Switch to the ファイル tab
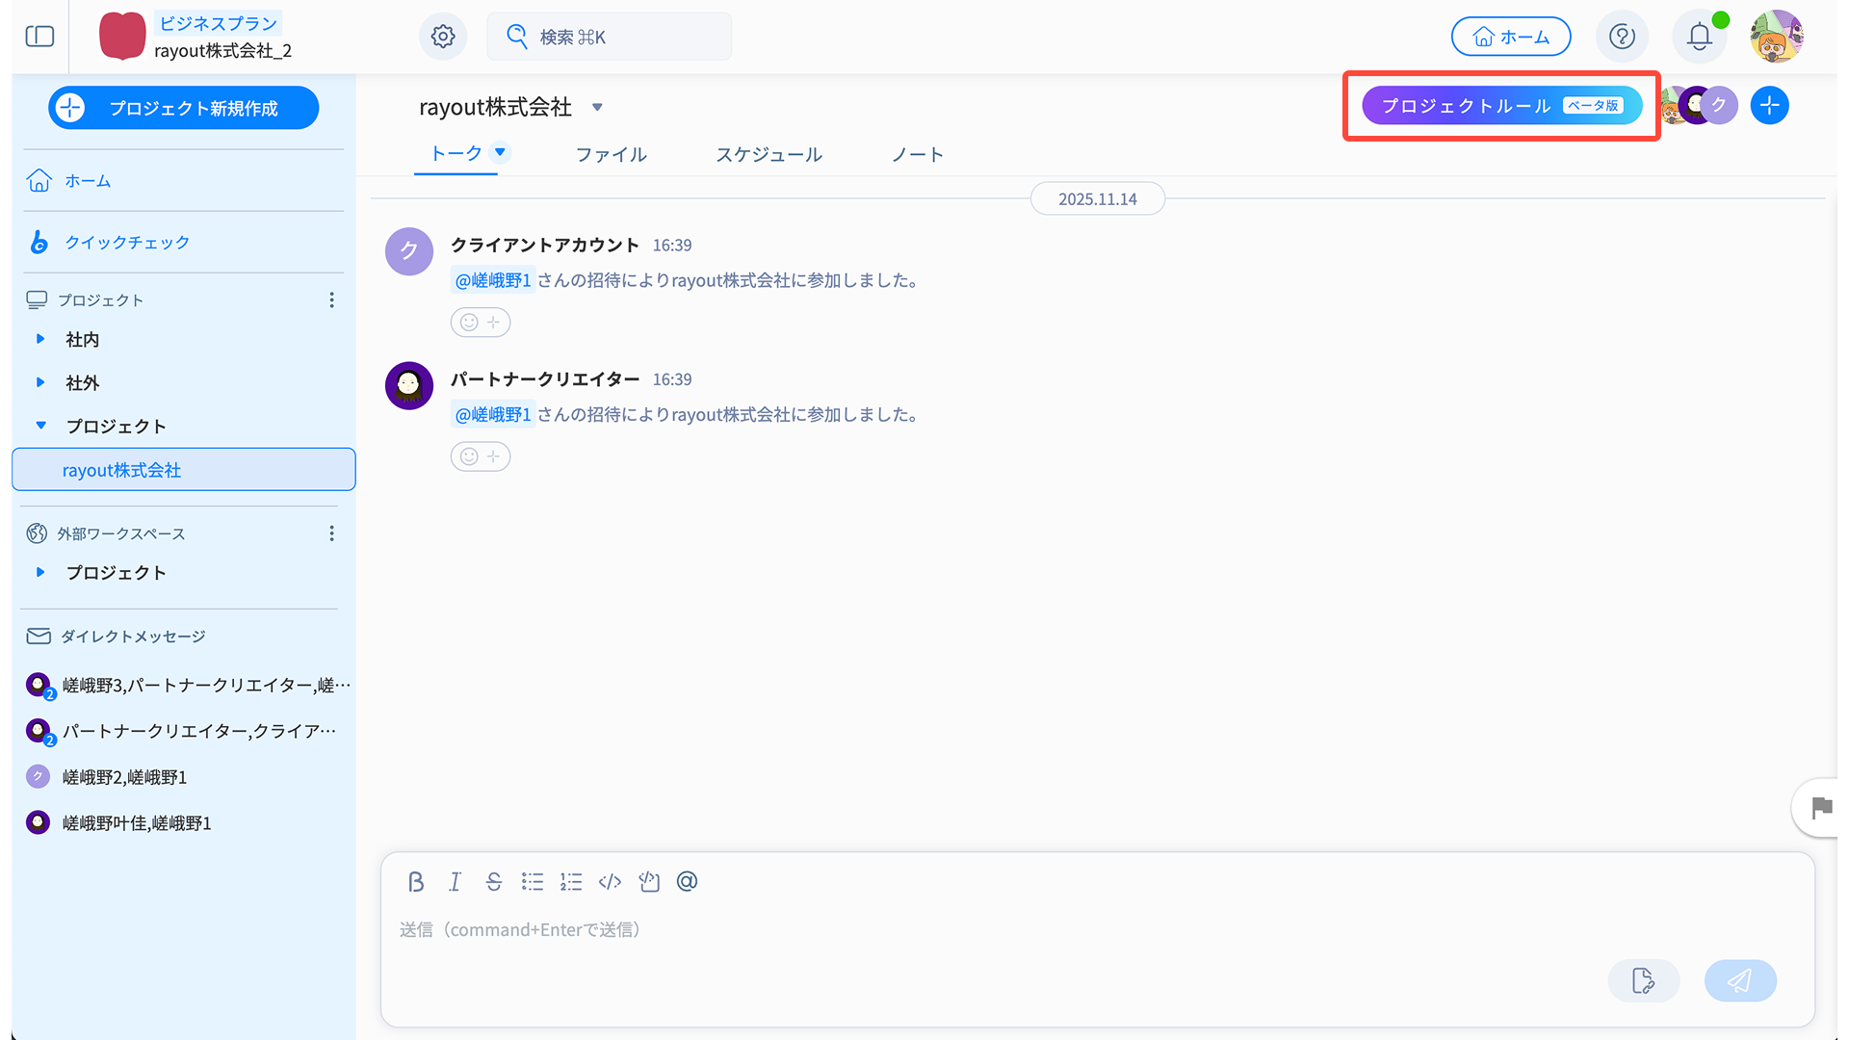This screenshot has height=1040, width=1849. [611, 154]
